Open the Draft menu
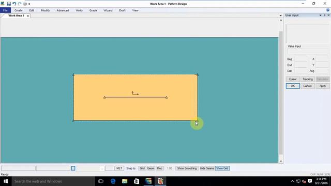Screen dimensions: 331x186 coord(122,10)
